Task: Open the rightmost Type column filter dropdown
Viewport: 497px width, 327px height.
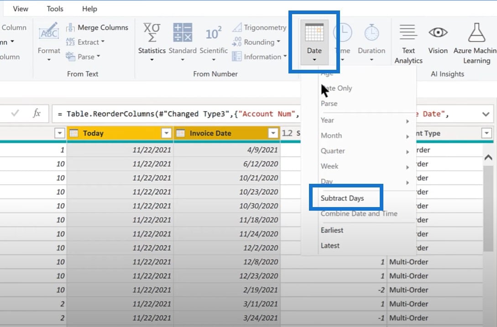Action: click(x=486, y=133)
